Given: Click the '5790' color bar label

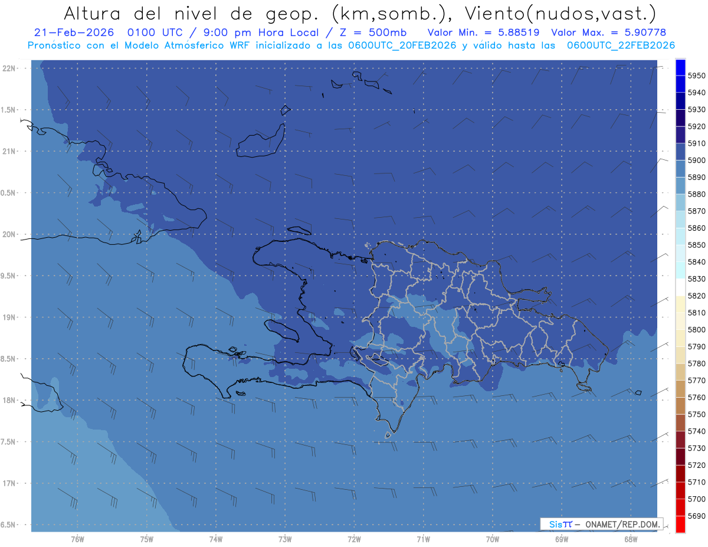Looking at the screenshot, I should (x=697, y=346).
